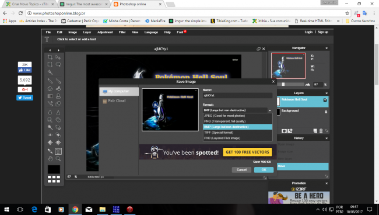Select the Hand tool
Image resolution: width=379 pixels, height=215 pixels.
[50, 159]
